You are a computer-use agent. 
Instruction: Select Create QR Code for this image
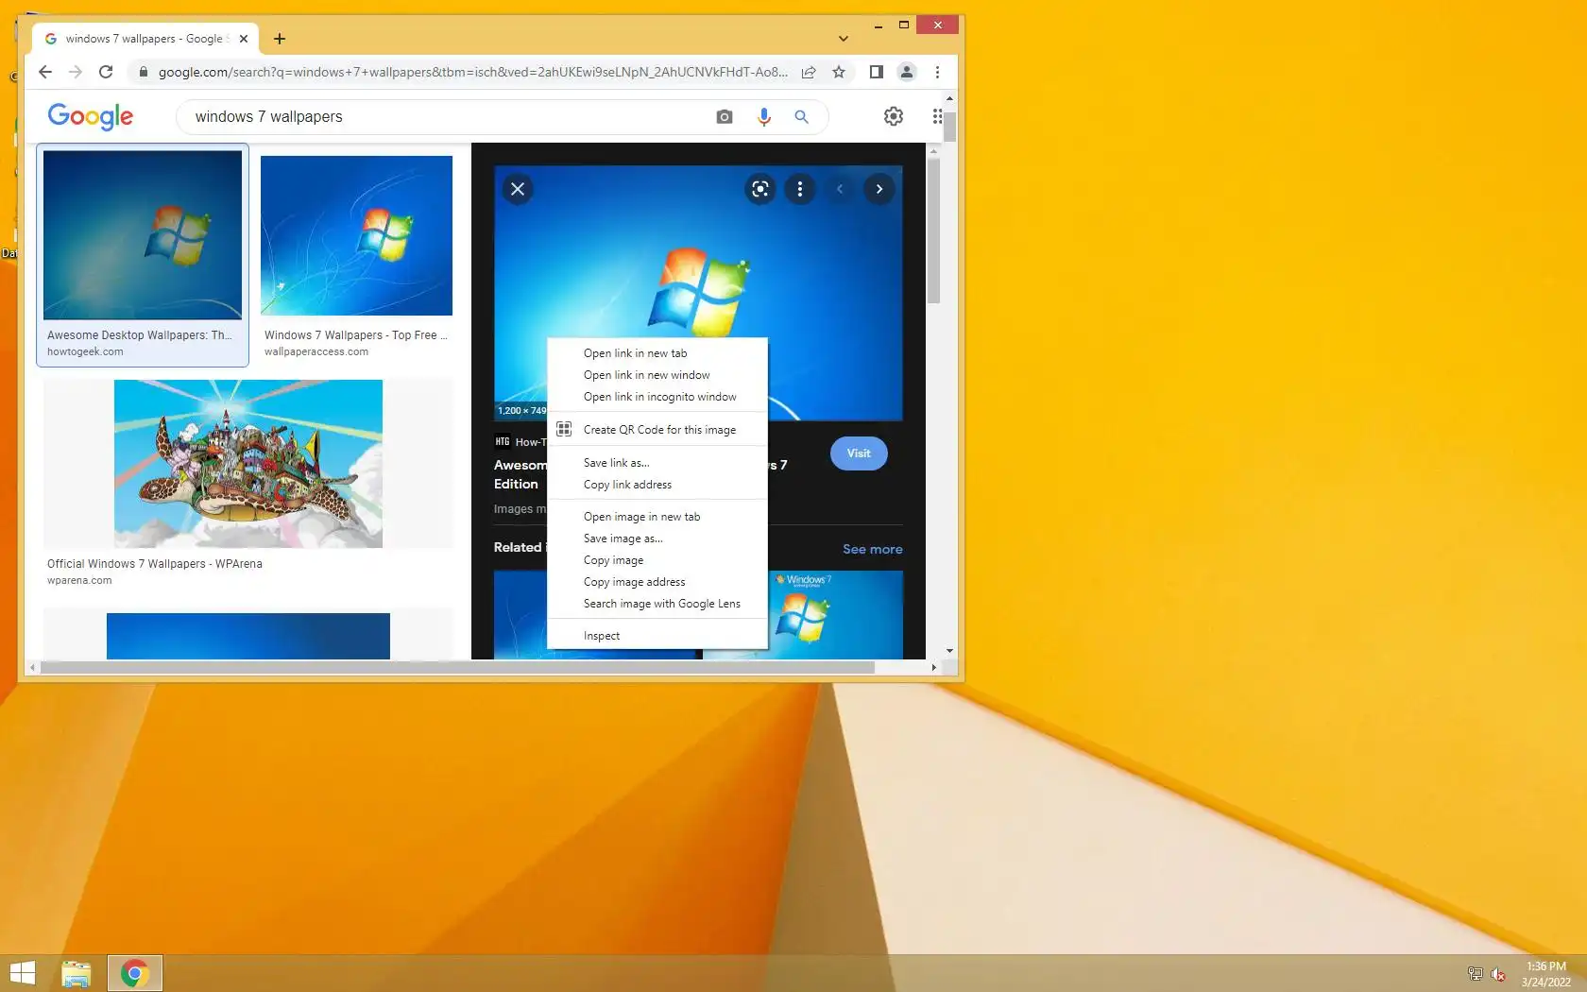(657, 430)
